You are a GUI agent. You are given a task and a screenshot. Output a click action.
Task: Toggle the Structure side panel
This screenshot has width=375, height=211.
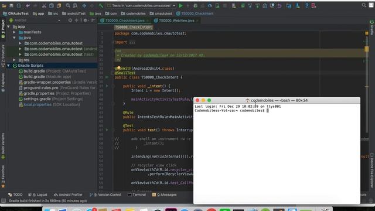tap(3, 56)
